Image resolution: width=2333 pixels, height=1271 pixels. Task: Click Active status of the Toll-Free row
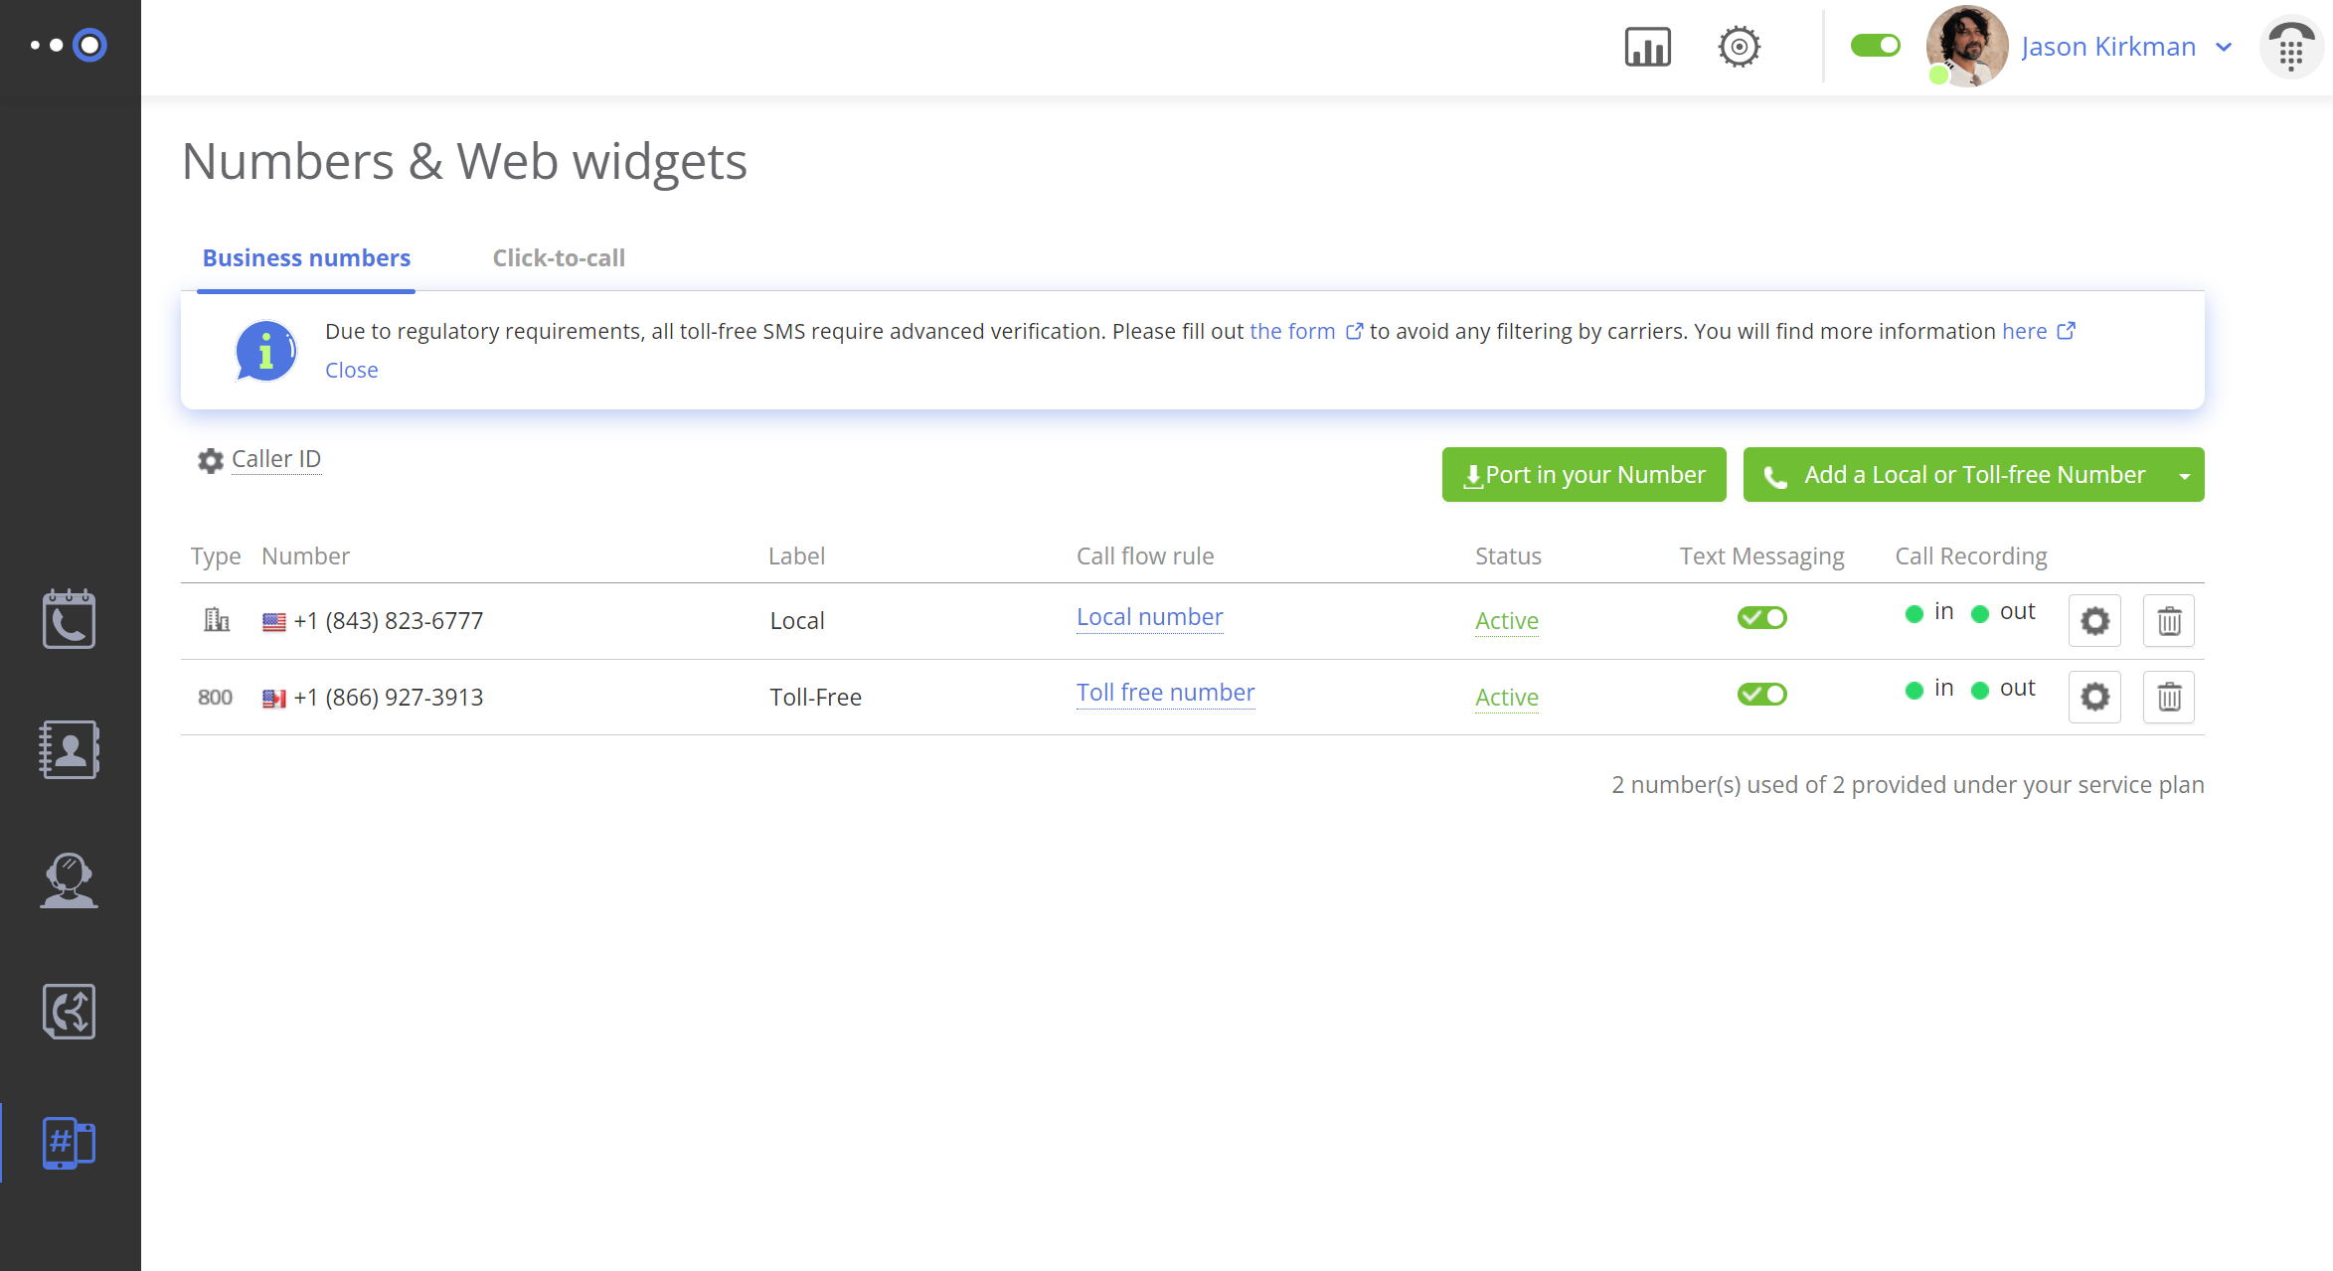click(x=1506, y=698)
